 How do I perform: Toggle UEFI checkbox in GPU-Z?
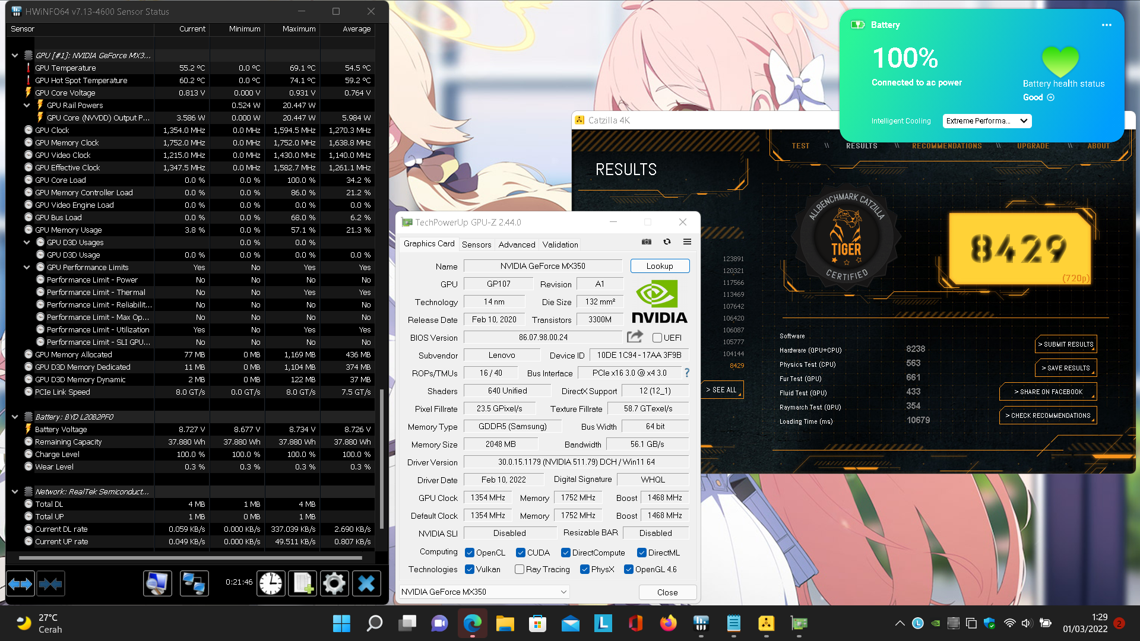click(657, 338)
